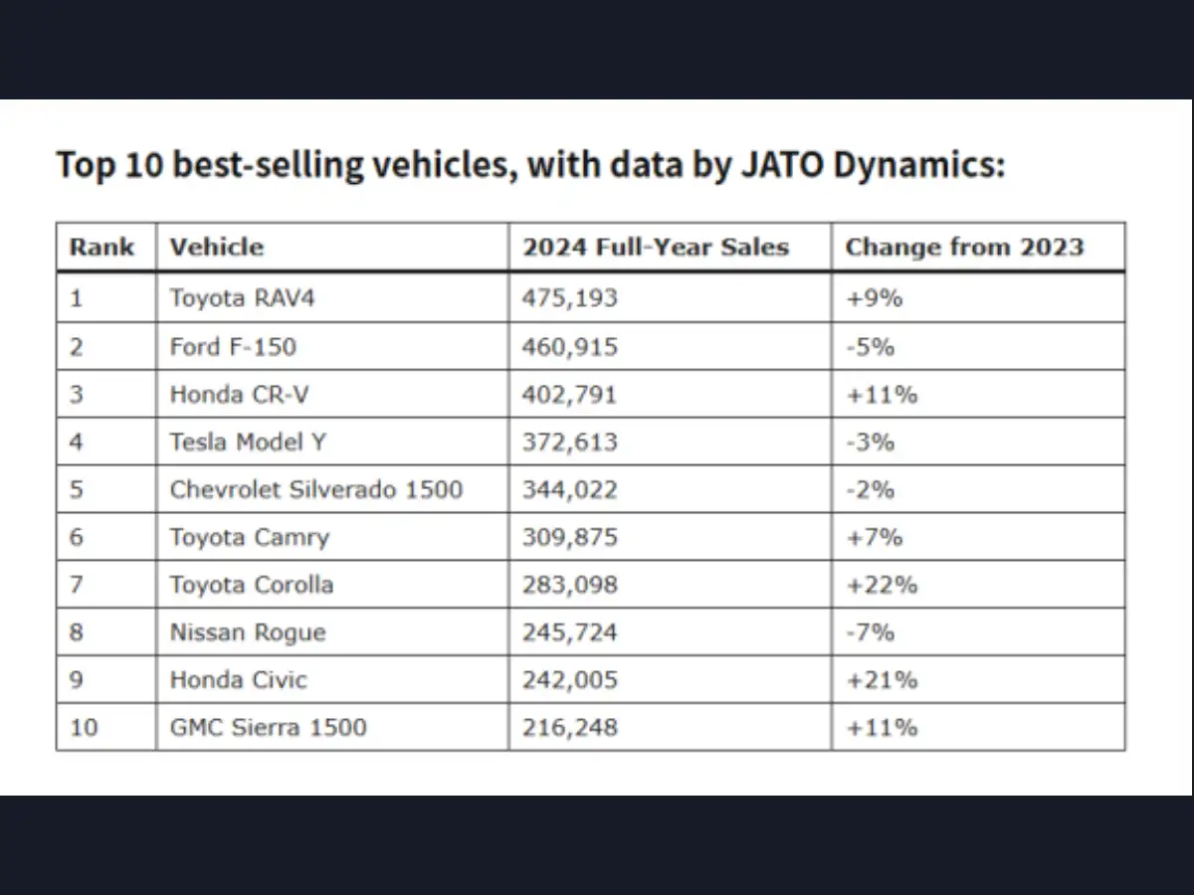Select the Toyota Corolla cell
The image size is (1194, 895).
coord(252,585)
